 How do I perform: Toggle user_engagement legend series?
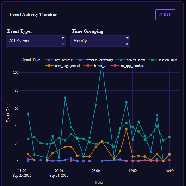[x=62, y=66]
